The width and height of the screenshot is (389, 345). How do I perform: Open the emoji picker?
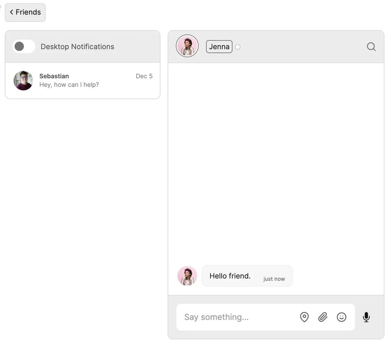[341, 317]
